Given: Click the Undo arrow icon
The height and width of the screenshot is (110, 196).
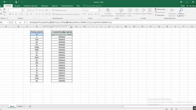Looking at the screenshot, I should (4, 2).
